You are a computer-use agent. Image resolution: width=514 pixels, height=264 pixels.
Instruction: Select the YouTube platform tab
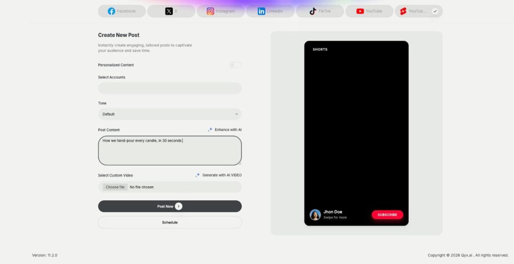coord(369,11)
